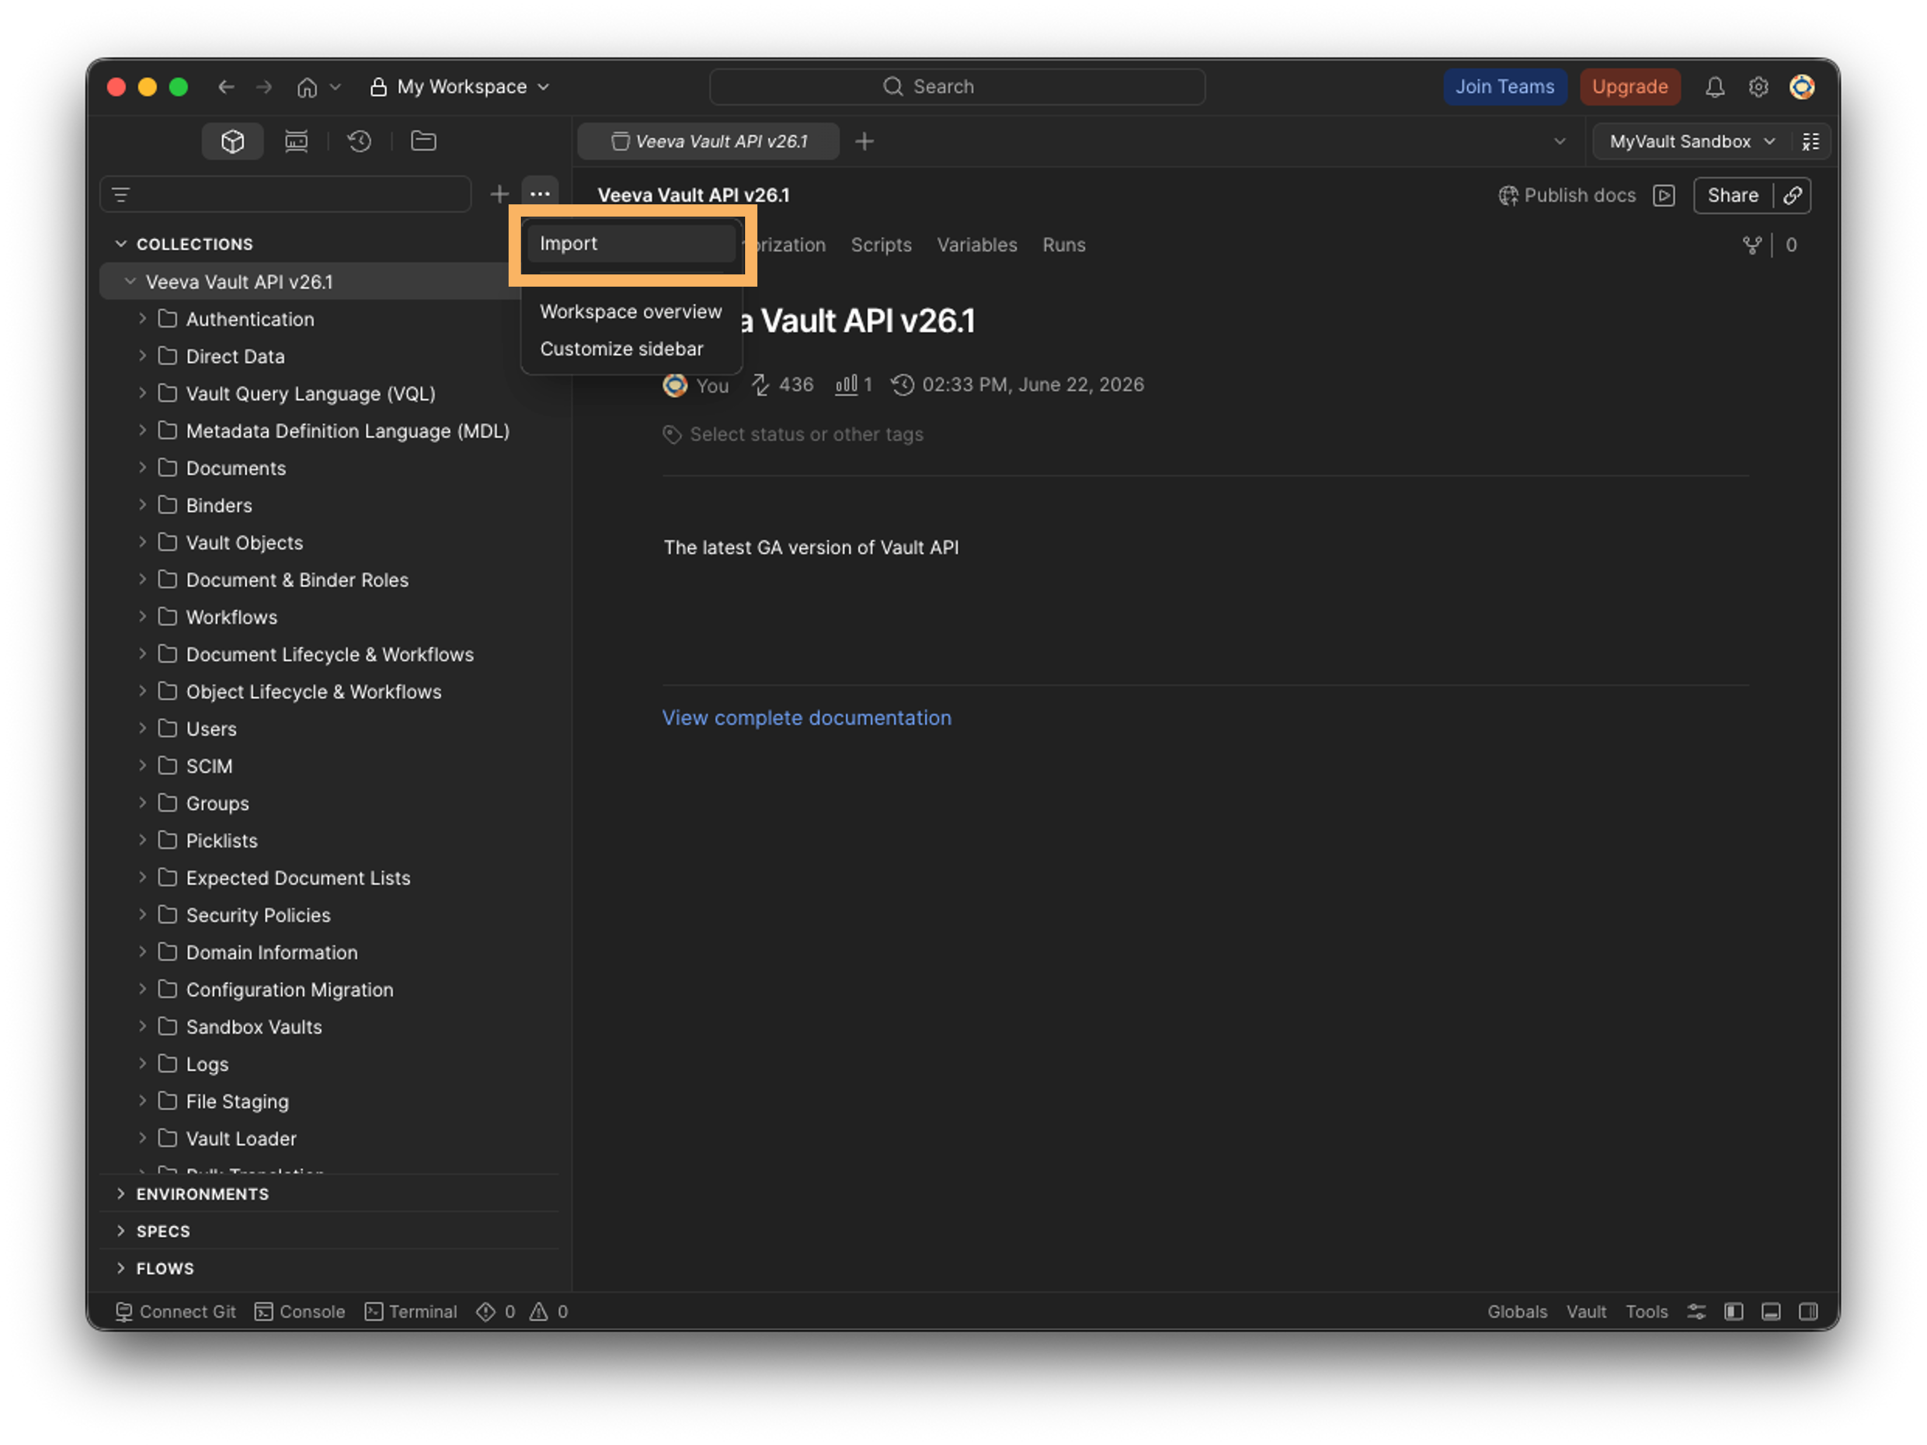Expand the Vault Query Language (VQL) folder
This screenshot has height=1445, width=1927.
pyautogui.click(x=142, y=394)
